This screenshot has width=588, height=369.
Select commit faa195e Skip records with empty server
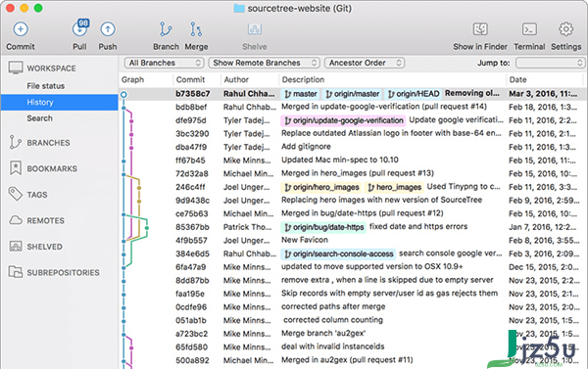click(353, 294)
